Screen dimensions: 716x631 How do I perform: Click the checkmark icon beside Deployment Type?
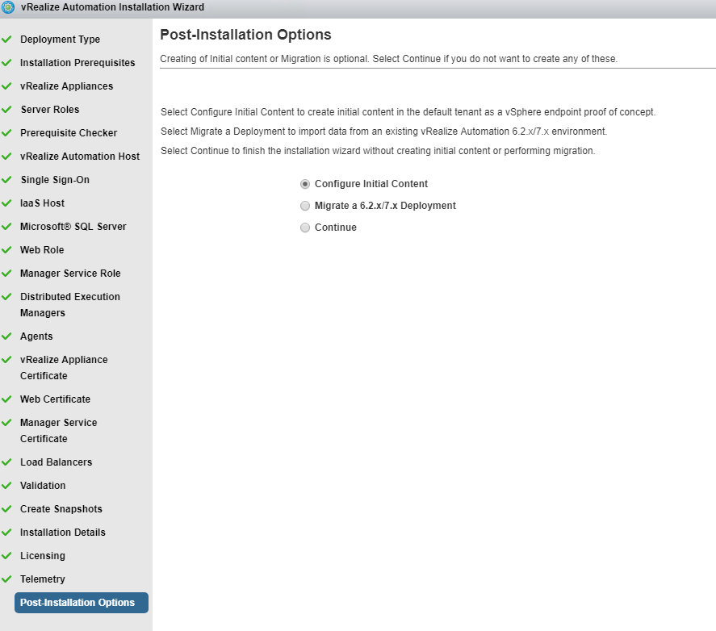coord(7,40)
